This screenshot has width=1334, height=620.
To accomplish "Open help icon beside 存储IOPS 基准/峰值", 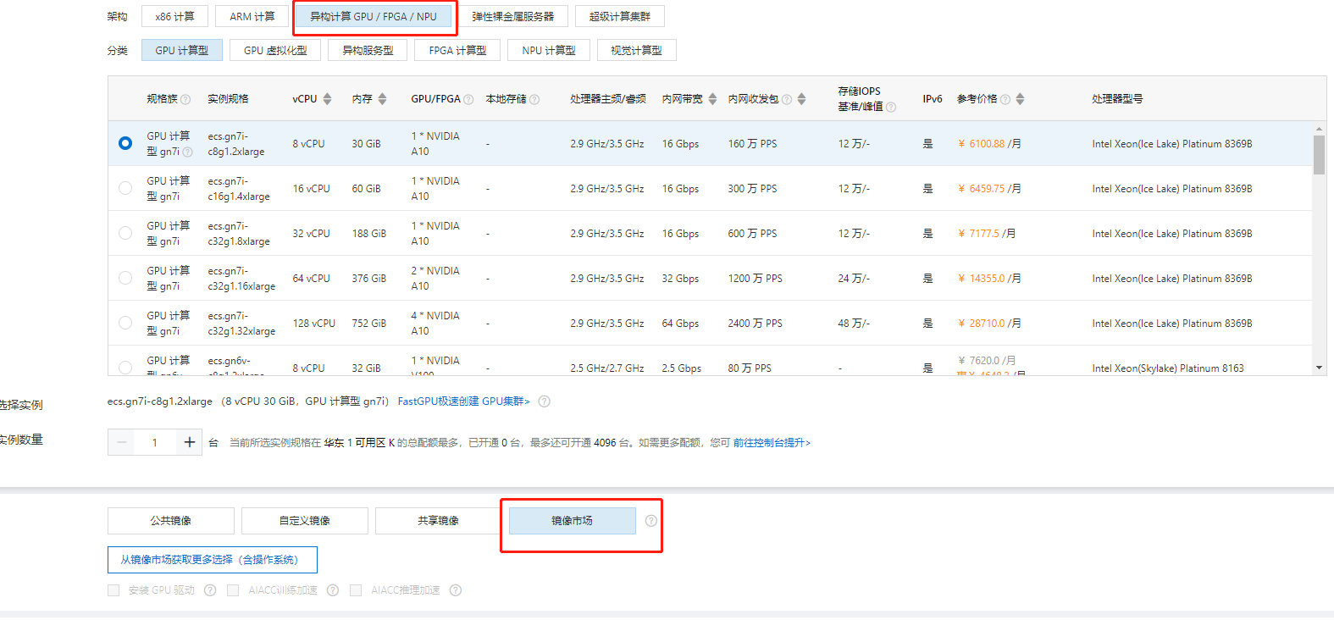I will (891, 107).
